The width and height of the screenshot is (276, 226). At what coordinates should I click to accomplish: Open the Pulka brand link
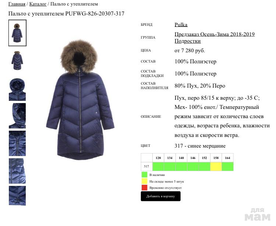pyautogui.click(x=181, y=25)
